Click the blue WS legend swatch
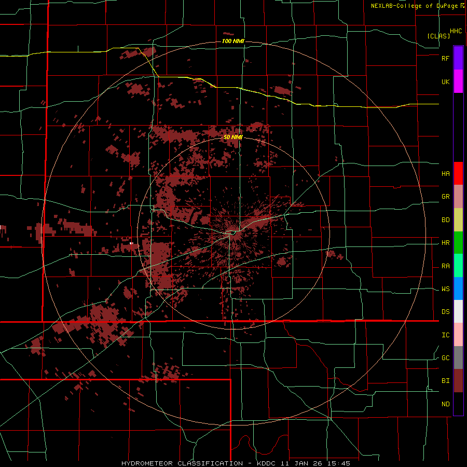 [458, 289]
